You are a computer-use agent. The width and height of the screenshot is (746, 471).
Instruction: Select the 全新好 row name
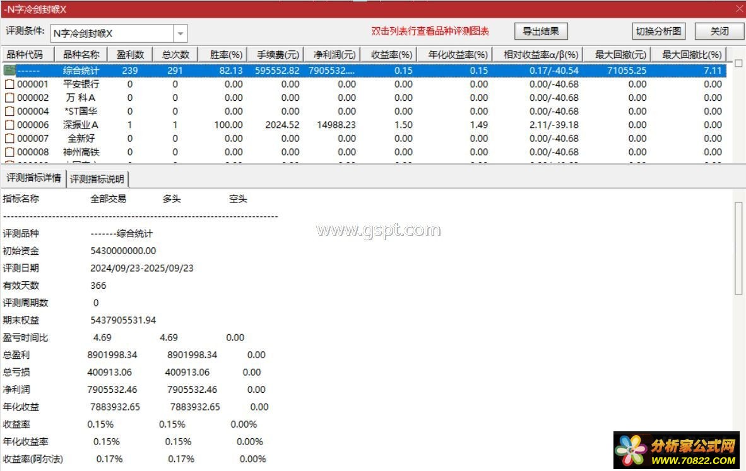pyautogui.click(x=81, y=138)
